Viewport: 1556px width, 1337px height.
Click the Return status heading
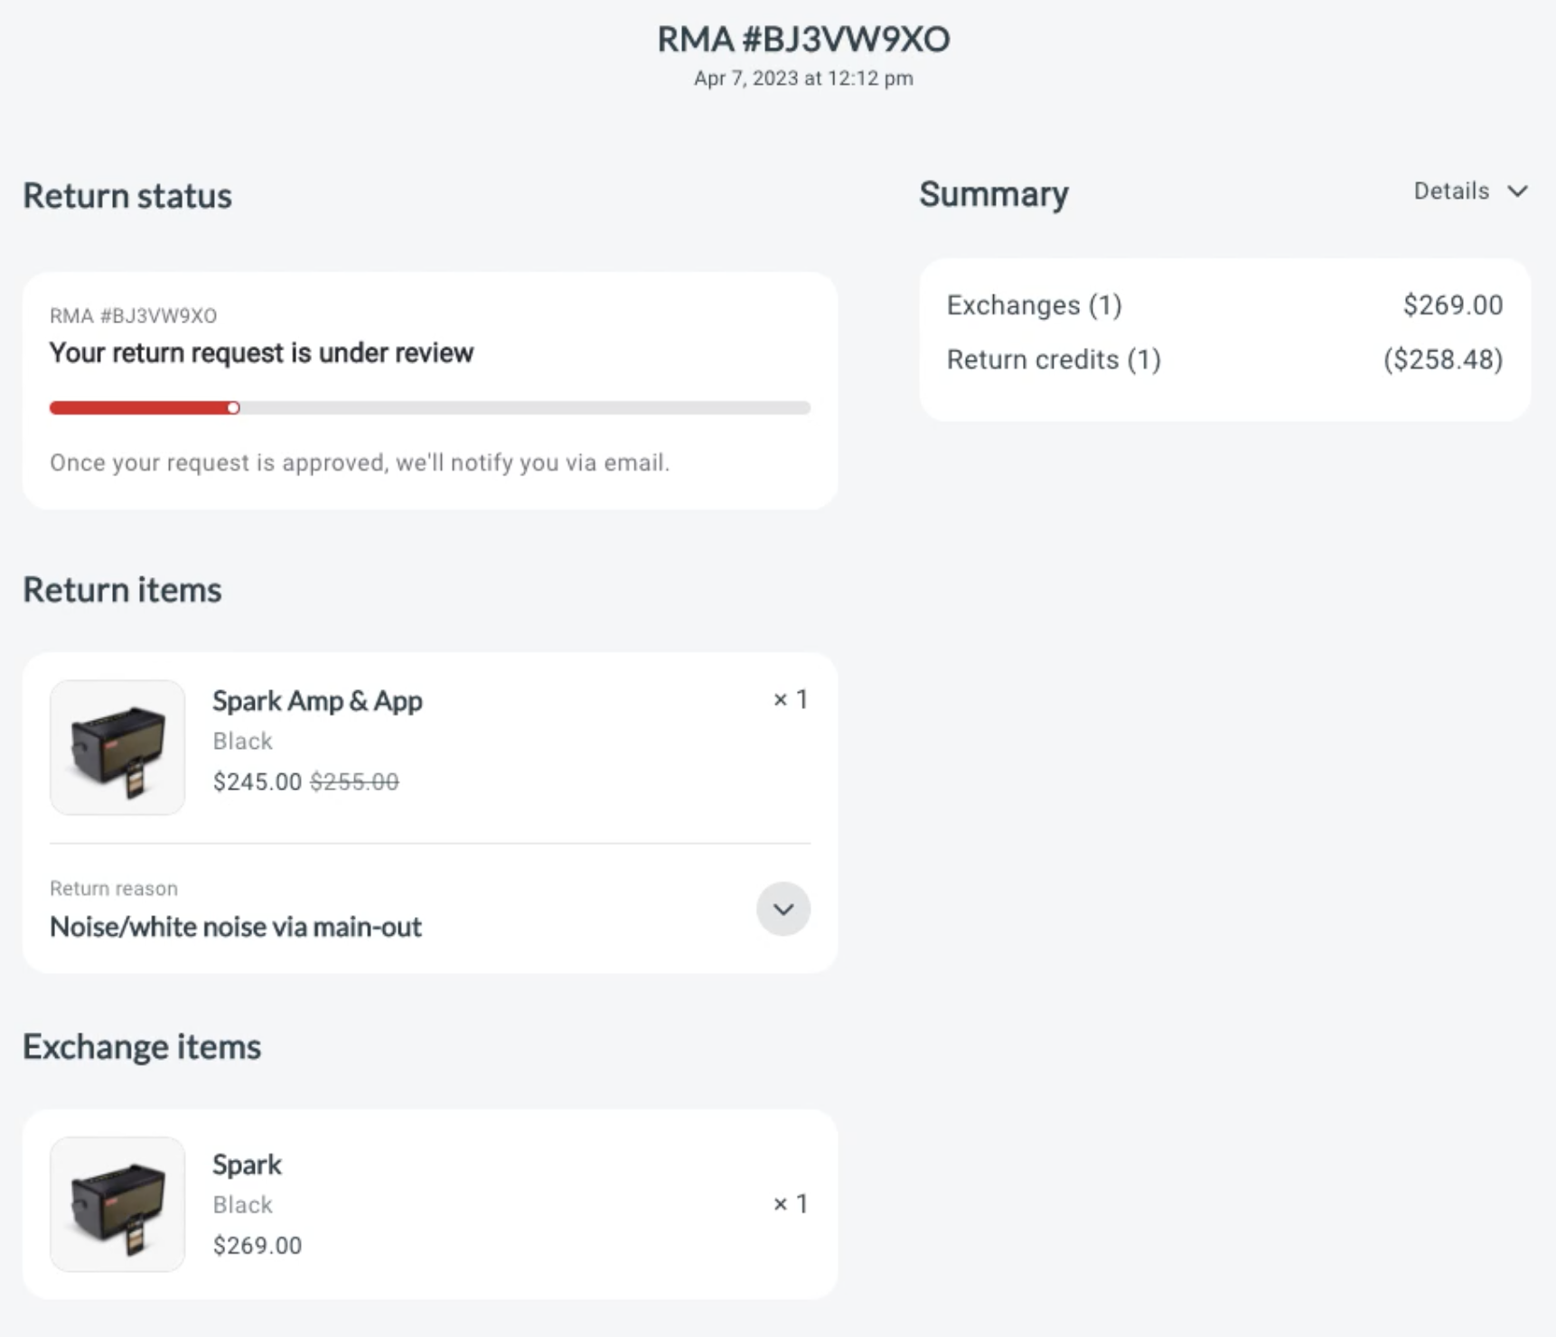click(127, 196)
